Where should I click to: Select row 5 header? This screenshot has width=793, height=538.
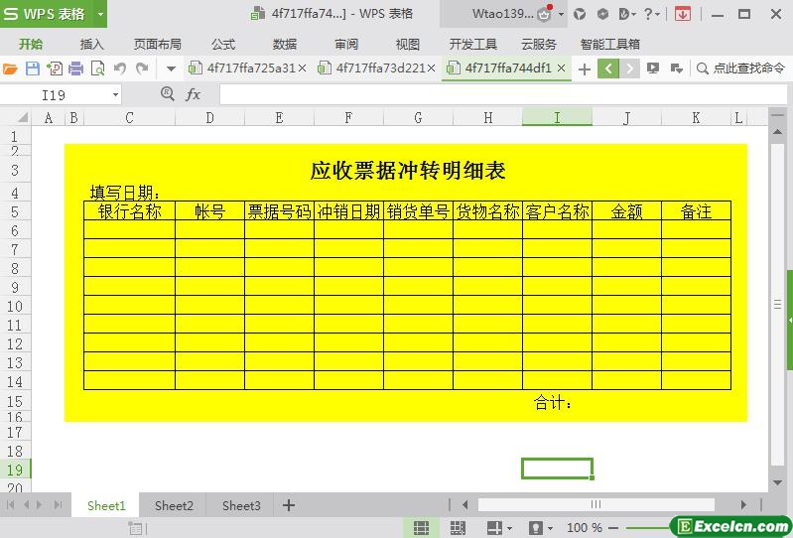pos(15,211)
